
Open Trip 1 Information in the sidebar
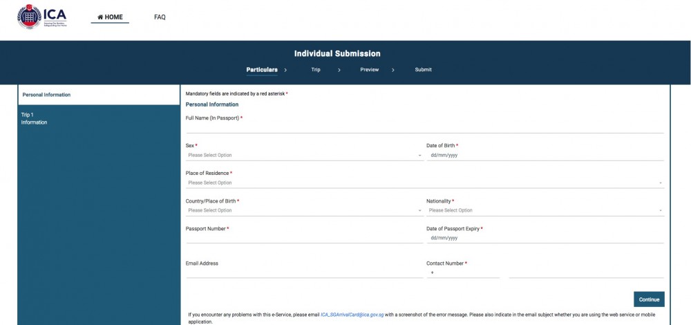[34, 119]
